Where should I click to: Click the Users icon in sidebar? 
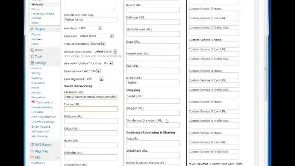click(32, 50)
